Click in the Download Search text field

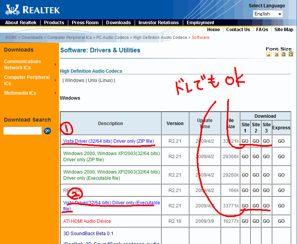22,130
